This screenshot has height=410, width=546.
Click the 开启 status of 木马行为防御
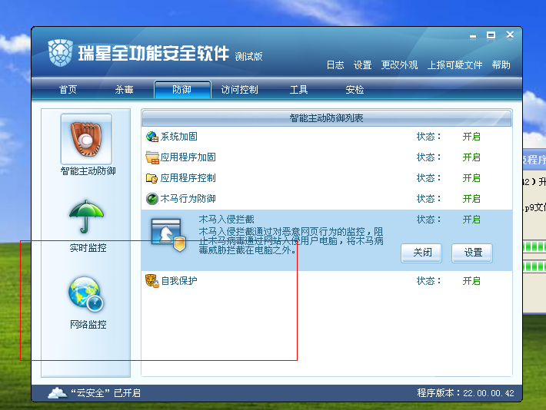(x=471, y=199)
